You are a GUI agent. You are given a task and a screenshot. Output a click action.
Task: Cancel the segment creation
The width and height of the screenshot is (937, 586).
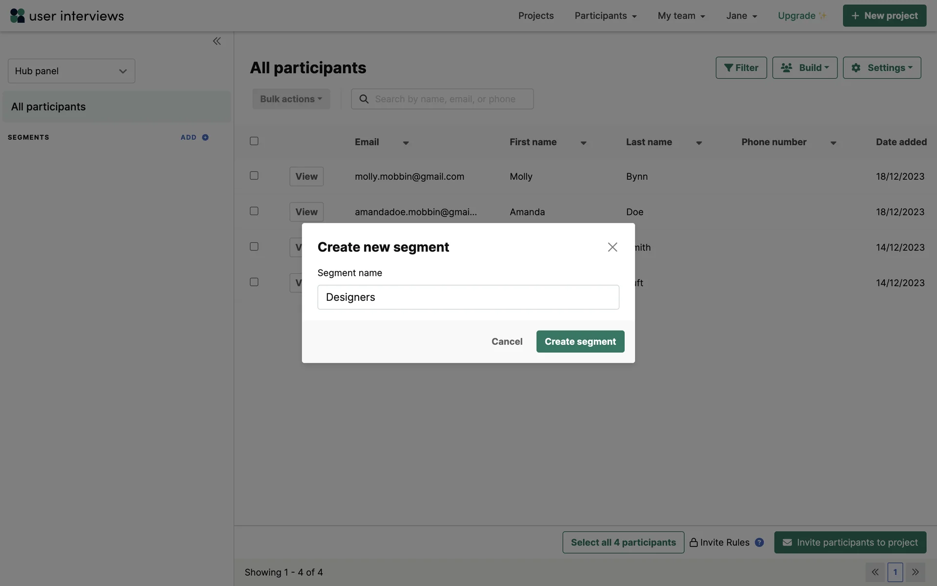point(507,341)
